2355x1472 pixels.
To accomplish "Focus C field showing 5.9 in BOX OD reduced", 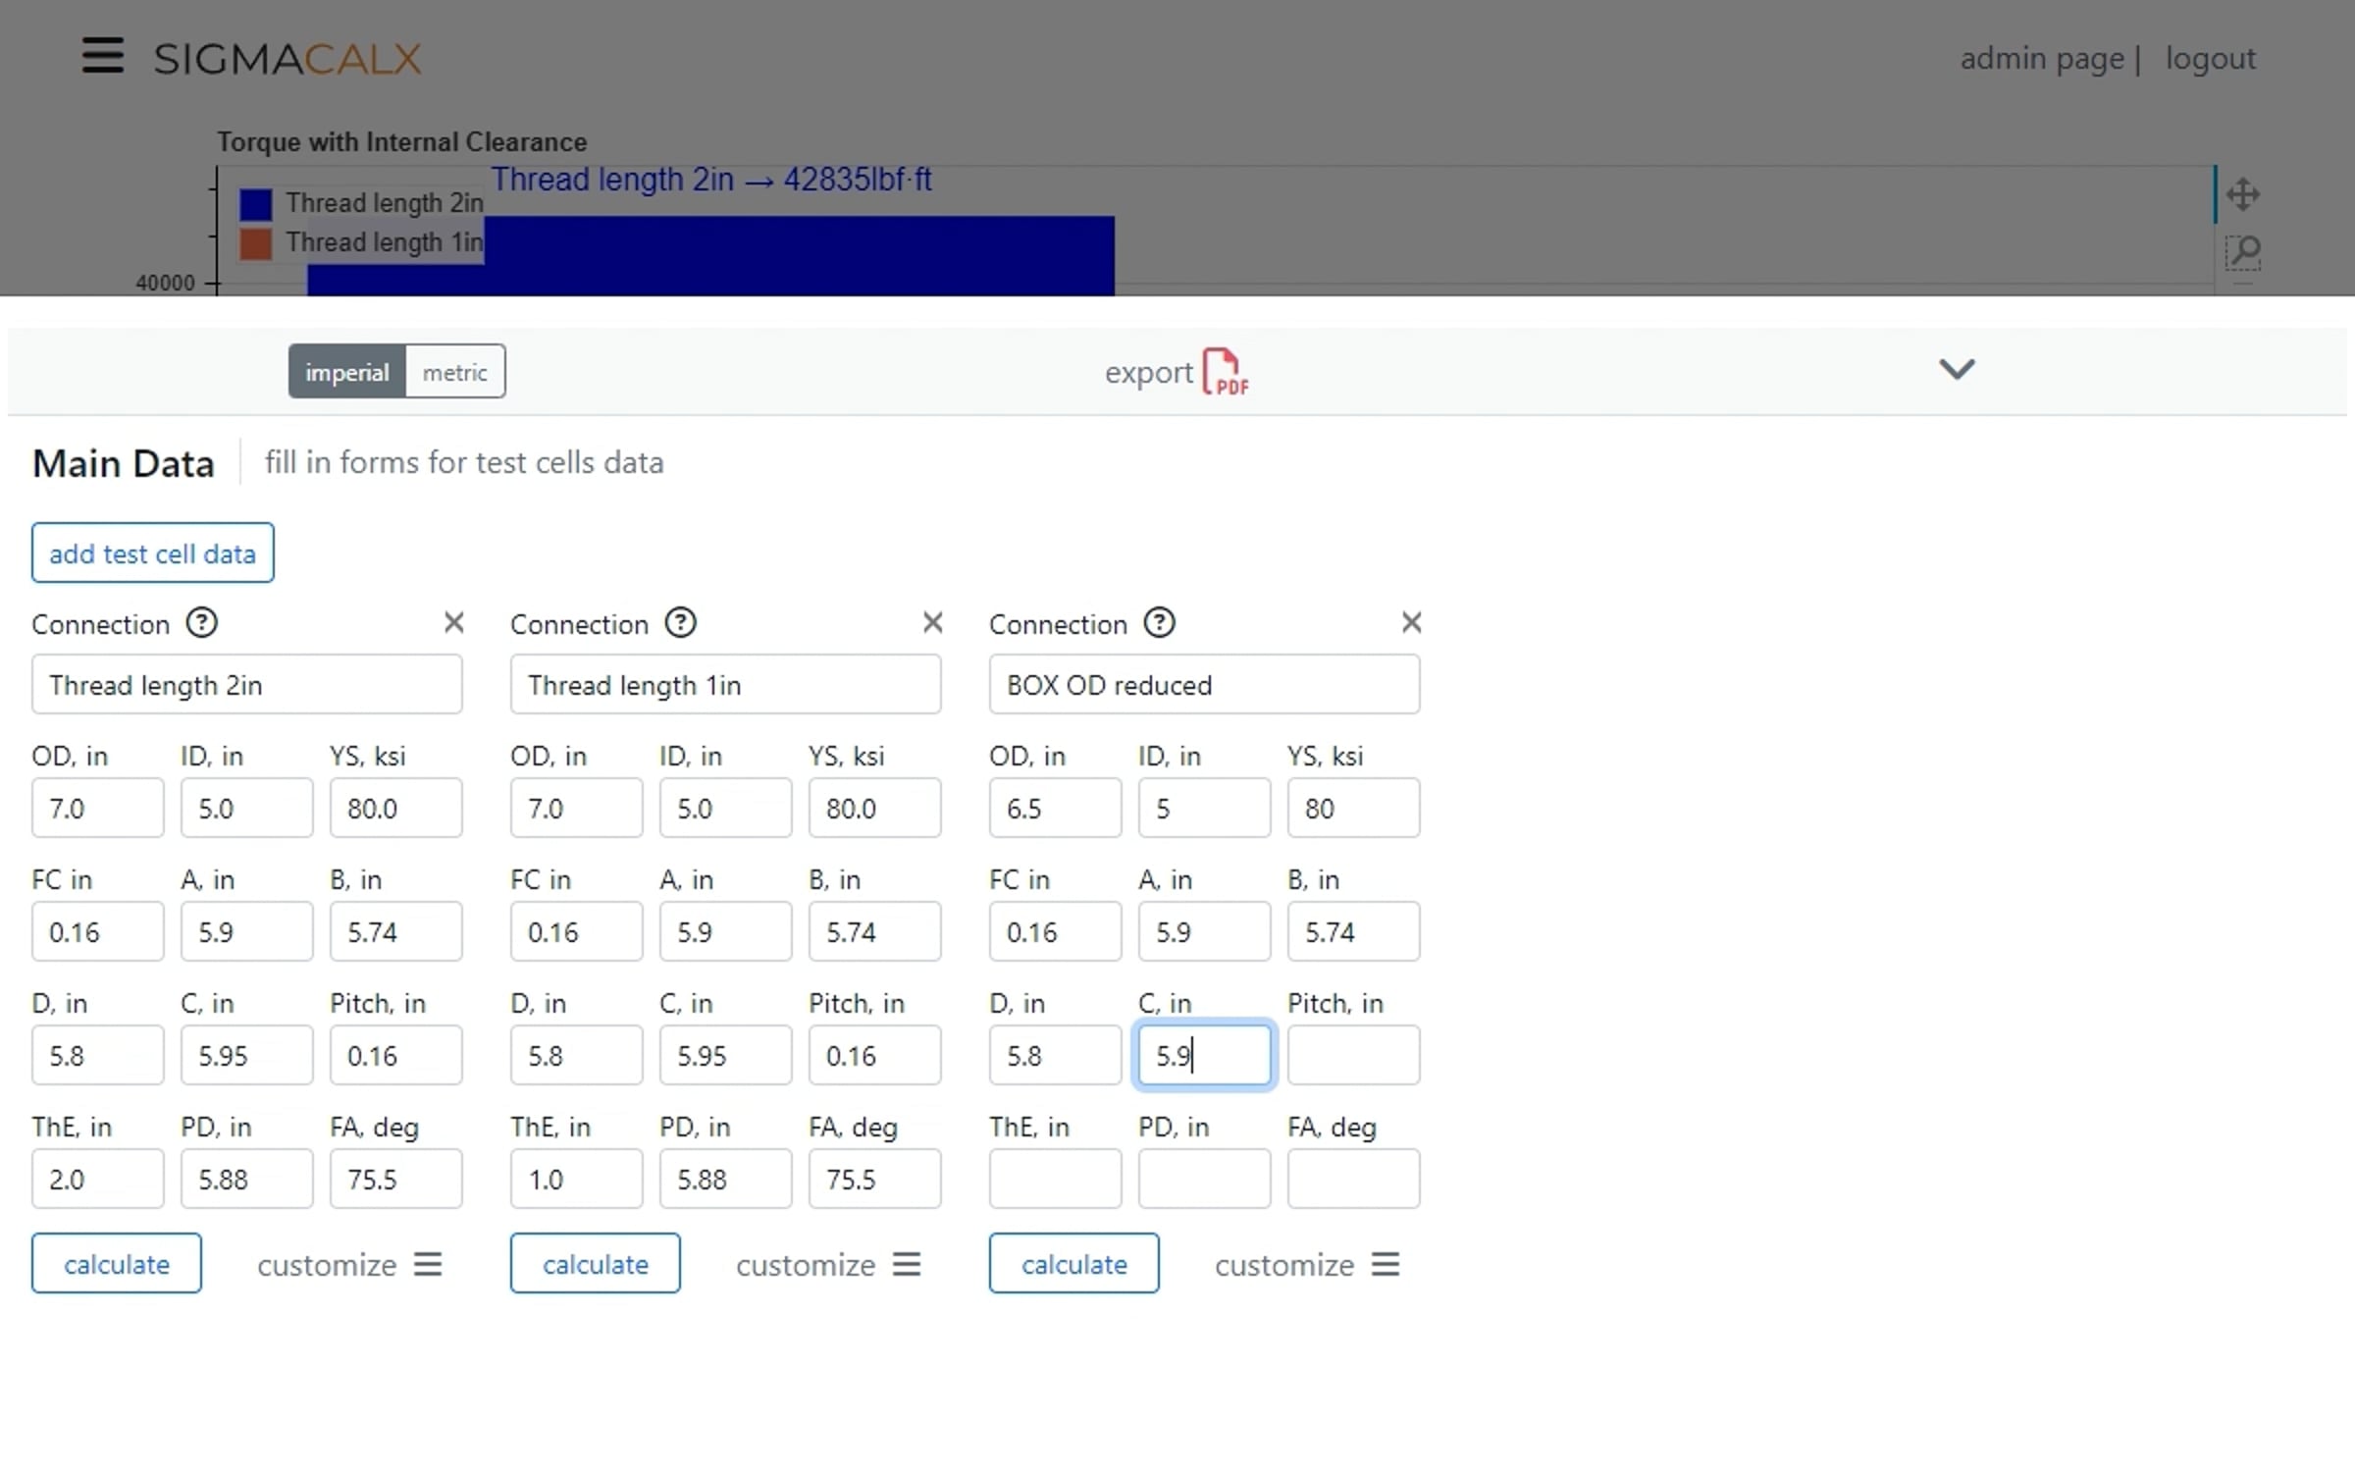I will (x=1204, y=1055).
